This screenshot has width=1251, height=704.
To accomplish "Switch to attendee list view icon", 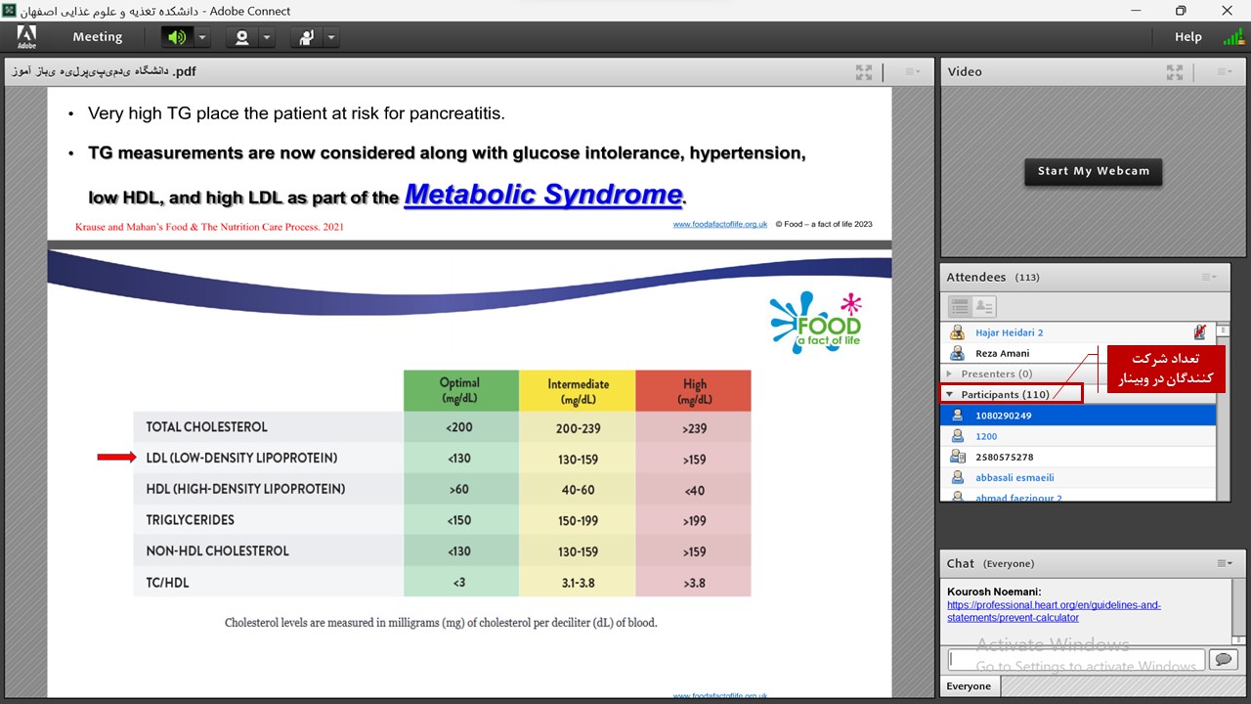I will [x=959, y=307].
